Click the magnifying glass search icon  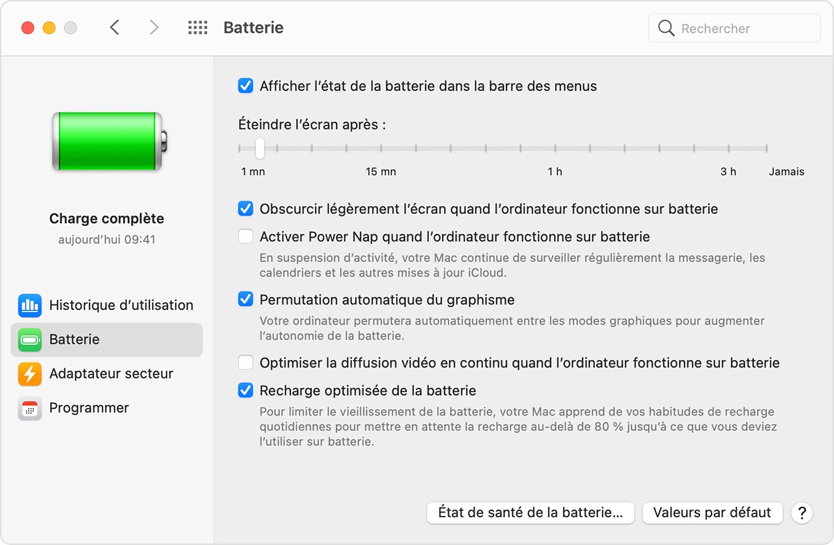[x=666, y=29]
